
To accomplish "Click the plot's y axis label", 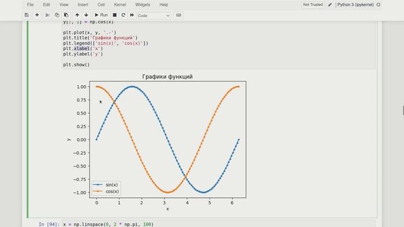I will [x=69, y=139].
